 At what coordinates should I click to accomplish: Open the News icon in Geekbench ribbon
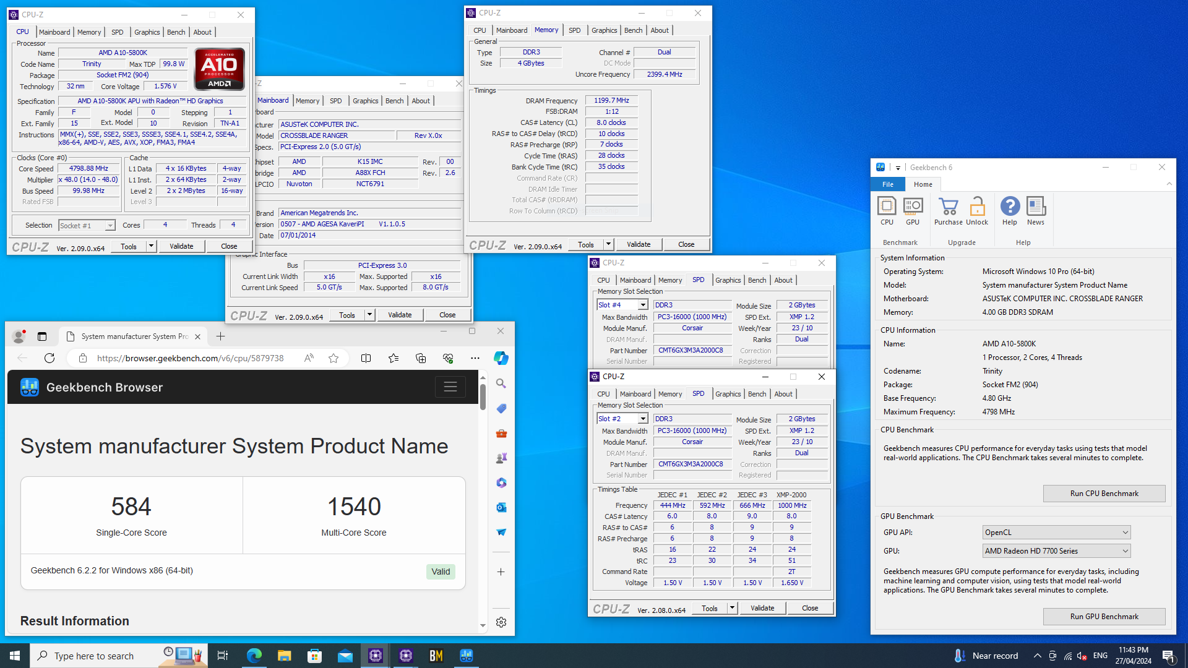point(1036,211)
